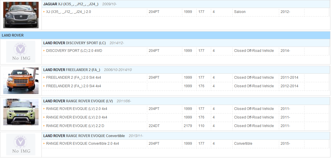The height and width of the screenshot is (158, 331).
Task: Select the 110 power value for Evoque 2.2 D
Action: (x=201, y=126)
